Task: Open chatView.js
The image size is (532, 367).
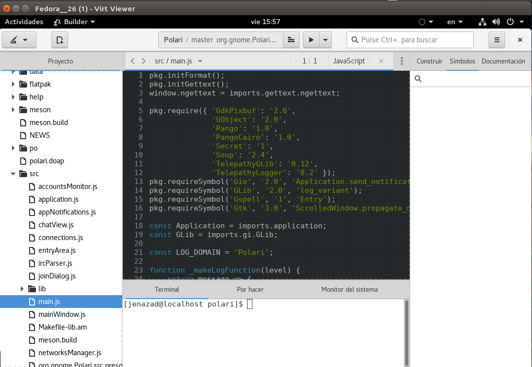Action: 56,225
